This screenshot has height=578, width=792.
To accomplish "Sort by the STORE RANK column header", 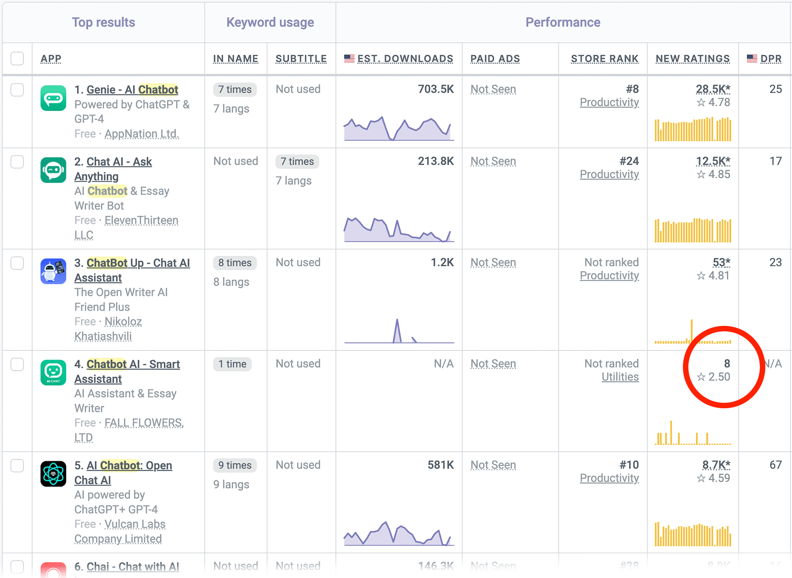I will 605,59.
